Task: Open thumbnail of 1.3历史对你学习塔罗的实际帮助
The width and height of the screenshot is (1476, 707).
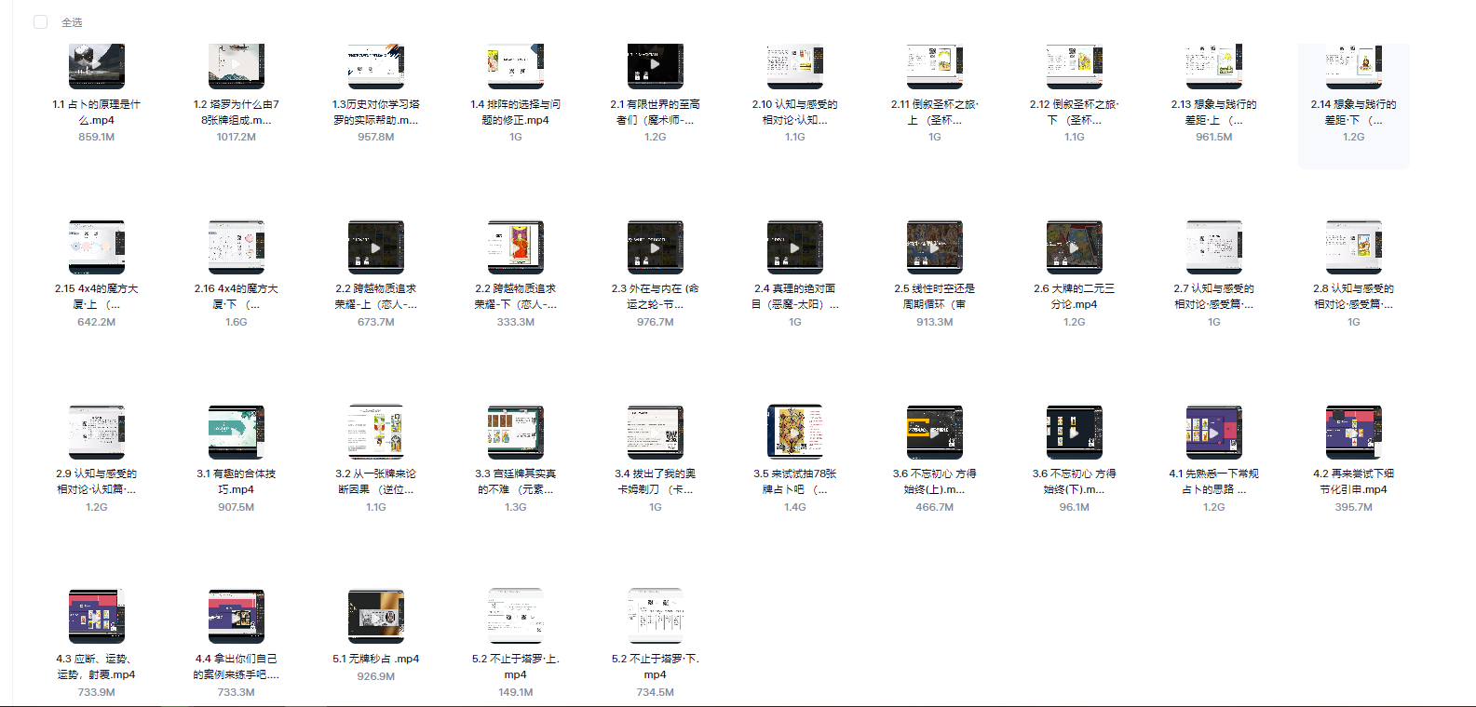Action: [376, 66]
